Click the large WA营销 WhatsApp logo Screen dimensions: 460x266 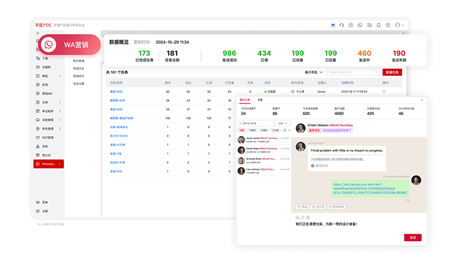coord(50,44)
